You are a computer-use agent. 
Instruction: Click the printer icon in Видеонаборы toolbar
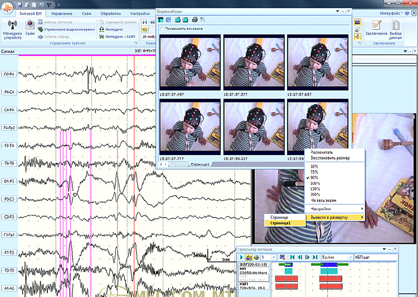(x=195, y=19)
